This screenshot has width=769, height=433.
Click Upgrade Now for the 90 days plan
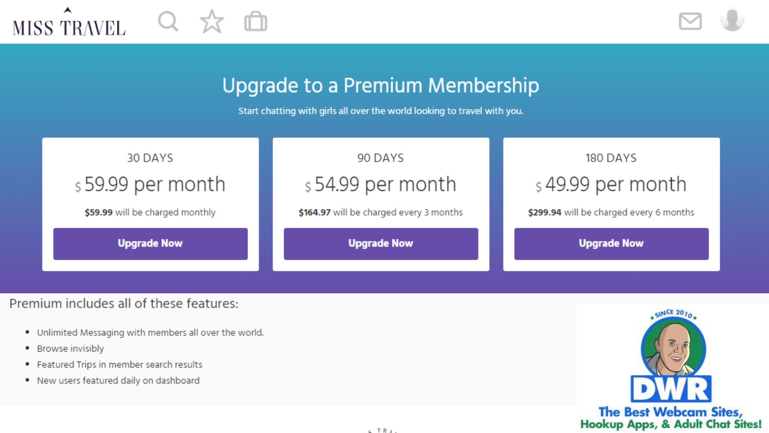381,244
